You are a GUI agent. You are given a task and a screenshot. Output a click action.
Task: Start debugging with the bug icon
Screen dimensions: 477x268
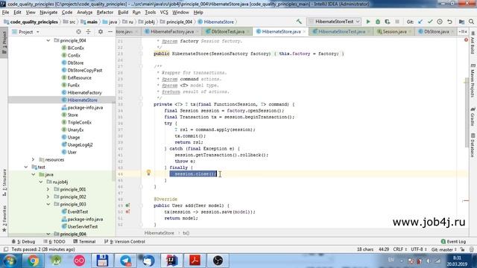click(x=378, y=22)
